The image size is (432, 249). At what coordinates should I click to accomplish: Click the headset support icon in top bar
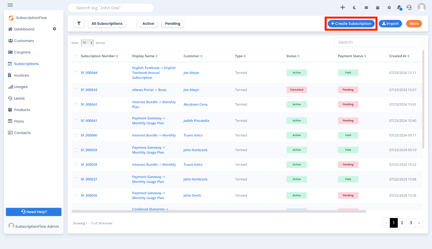point(409,8)
